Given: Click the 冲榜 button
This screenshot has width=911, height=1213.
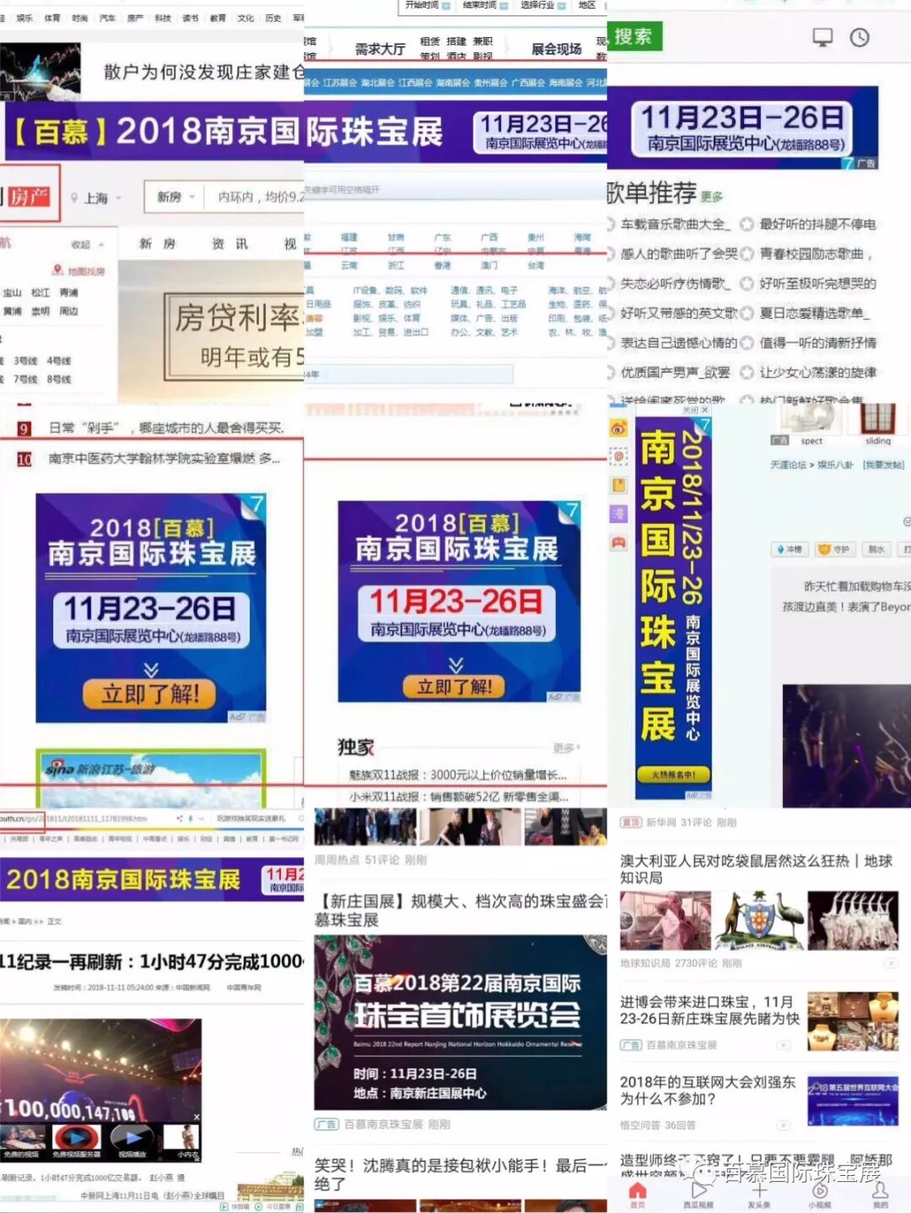Looking at the screenshot, I should [x=790, y=549].
